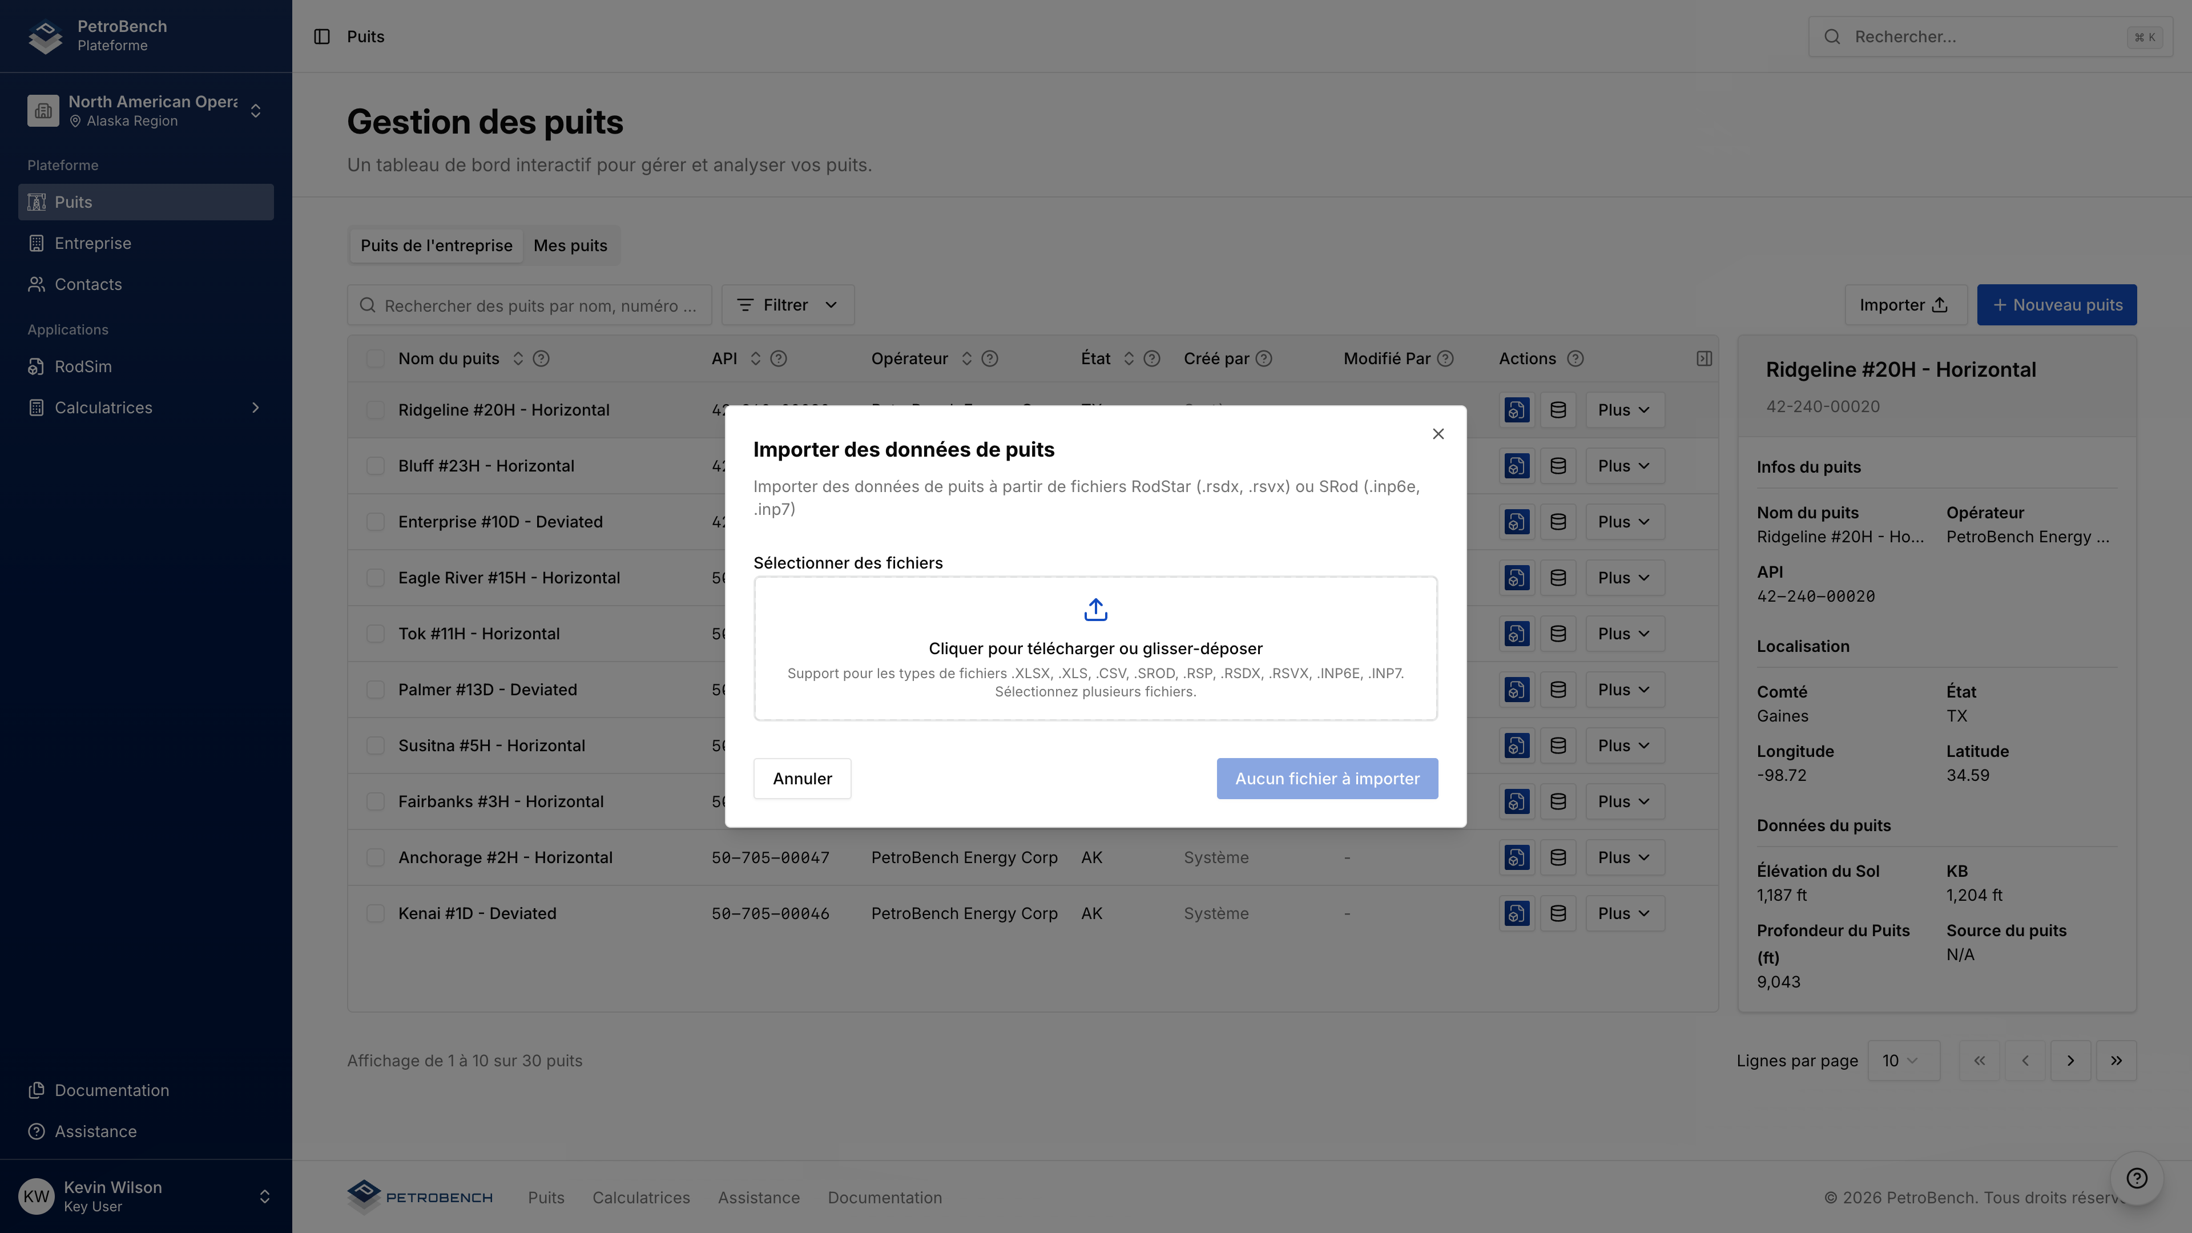
Task: Click the floating help button bottom right
Action: pos(2137,1178)
